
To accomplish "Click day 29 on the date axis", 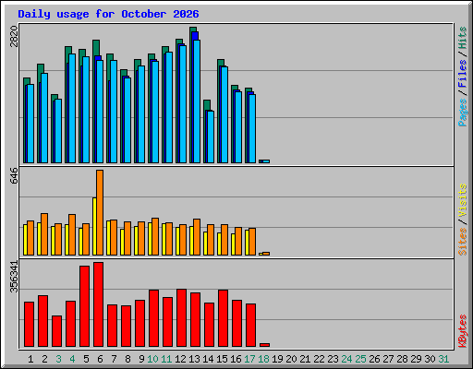I will point(416,359).
